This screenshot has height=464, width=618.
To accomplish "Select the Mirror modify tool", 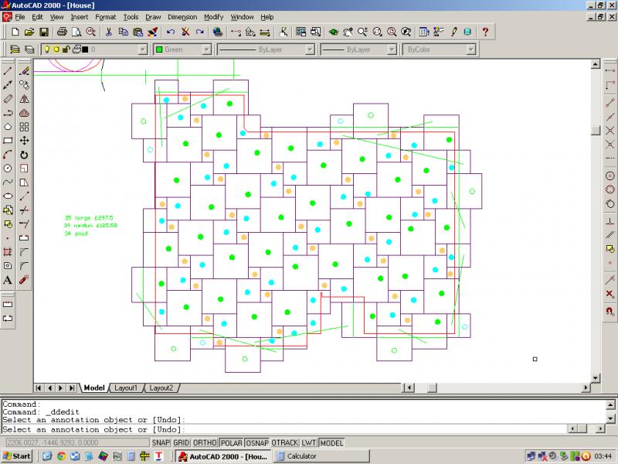I will (x=24, y=98).
